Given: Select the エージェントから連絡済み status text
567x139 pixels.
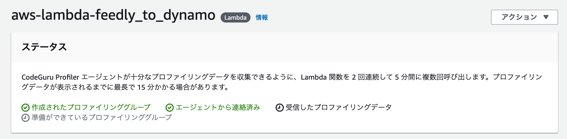Looking at the screenshot, I should point(218,107).
